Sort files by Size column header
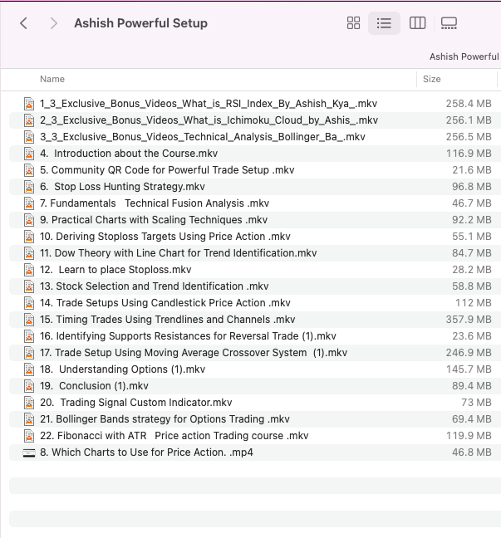 [432, 80]
